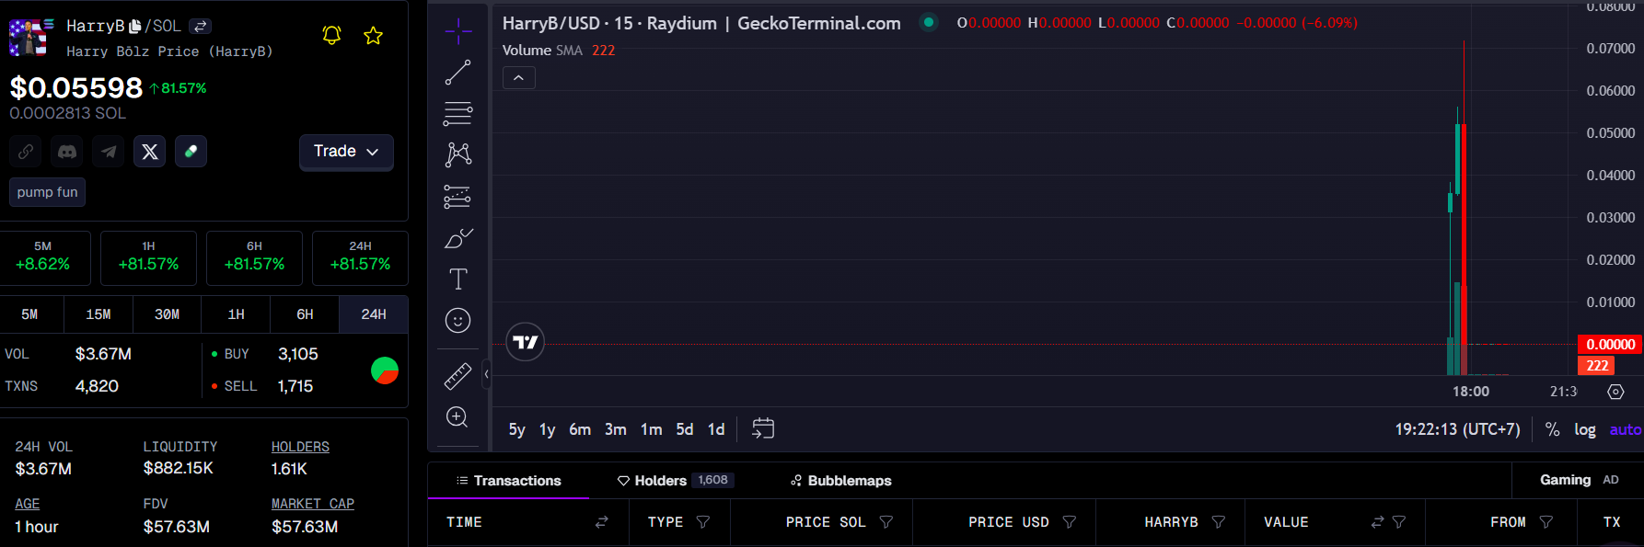Collapse the chart legend with chevron button
Screen dimensions: 1644x547
519,78
